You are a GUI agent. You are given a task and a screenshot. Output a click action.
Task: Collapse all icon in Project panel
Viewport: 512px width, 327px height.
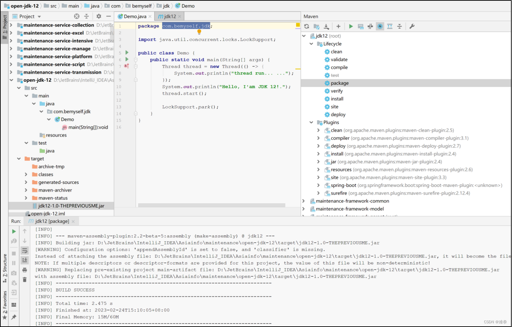87,16
